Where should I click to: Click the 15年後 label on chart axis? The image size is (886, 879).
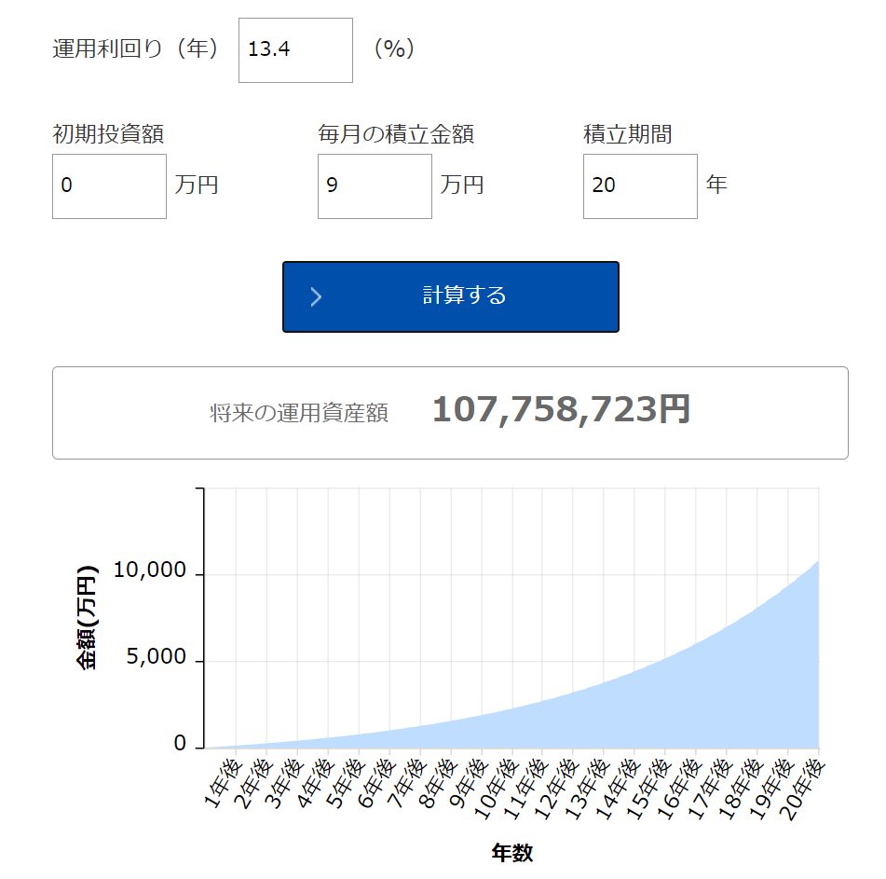(649, 790)
